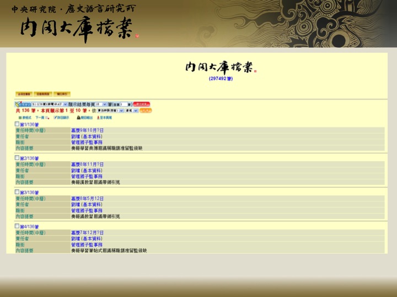Click the search history icon beside the query dropdown
The width and height of the screenshot is (397, 297).
click(x=23, y=105)
